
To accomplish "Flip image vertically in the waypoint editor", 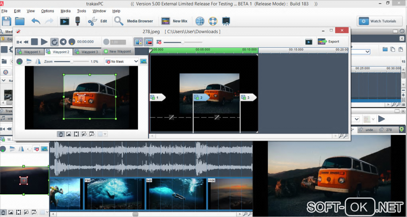I will pyautogui.click(x=29, y=61).
